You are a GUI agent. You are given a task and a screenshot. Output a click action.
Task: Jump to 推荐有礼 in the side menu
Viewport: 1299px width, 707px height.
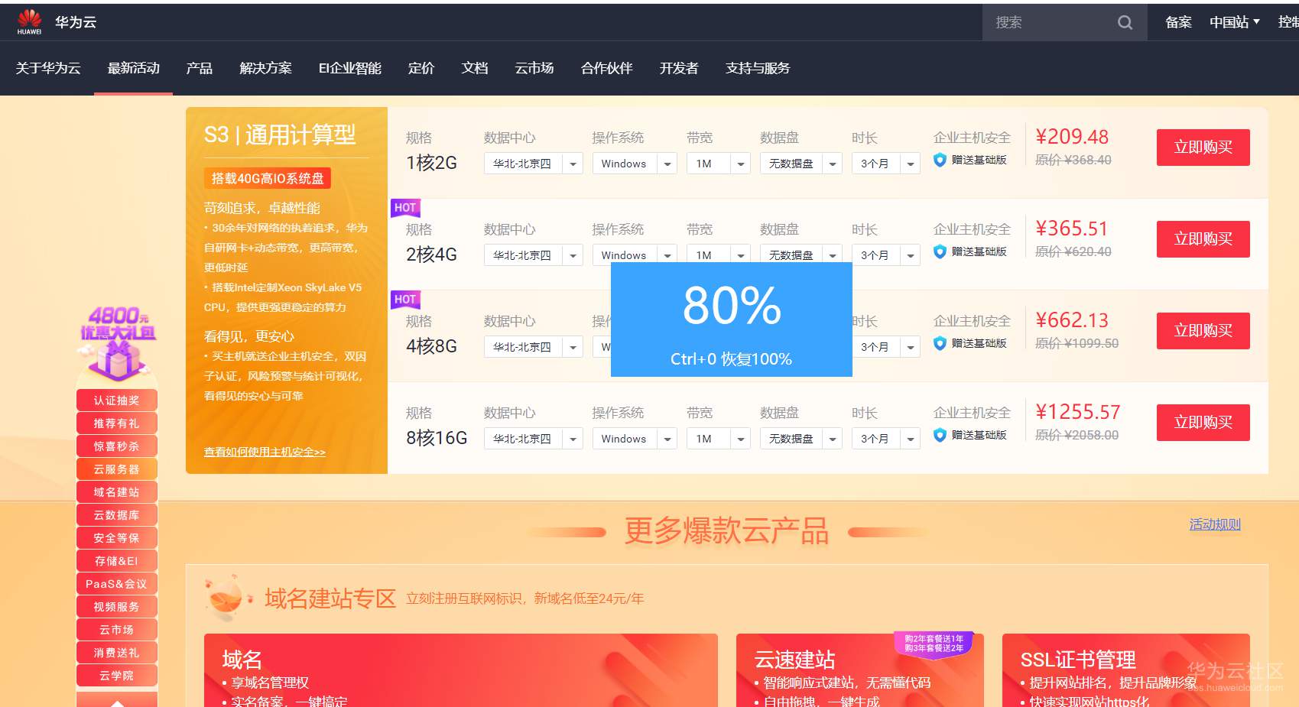[117, 423]
